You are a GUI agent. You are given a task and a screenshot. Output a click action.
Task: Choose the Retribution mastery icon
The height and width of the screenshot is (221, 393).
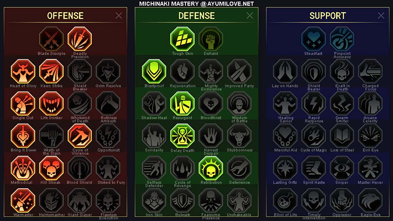tap(211, 168)
